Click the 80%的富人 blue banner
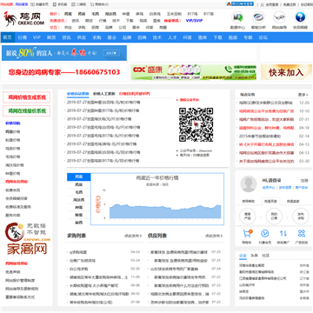The height and width of the screenshot is (313, 313). tap(64, 53)
